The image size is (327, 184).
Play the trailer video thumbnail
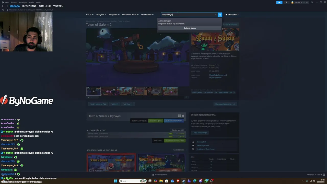click(x=93, y=91)
